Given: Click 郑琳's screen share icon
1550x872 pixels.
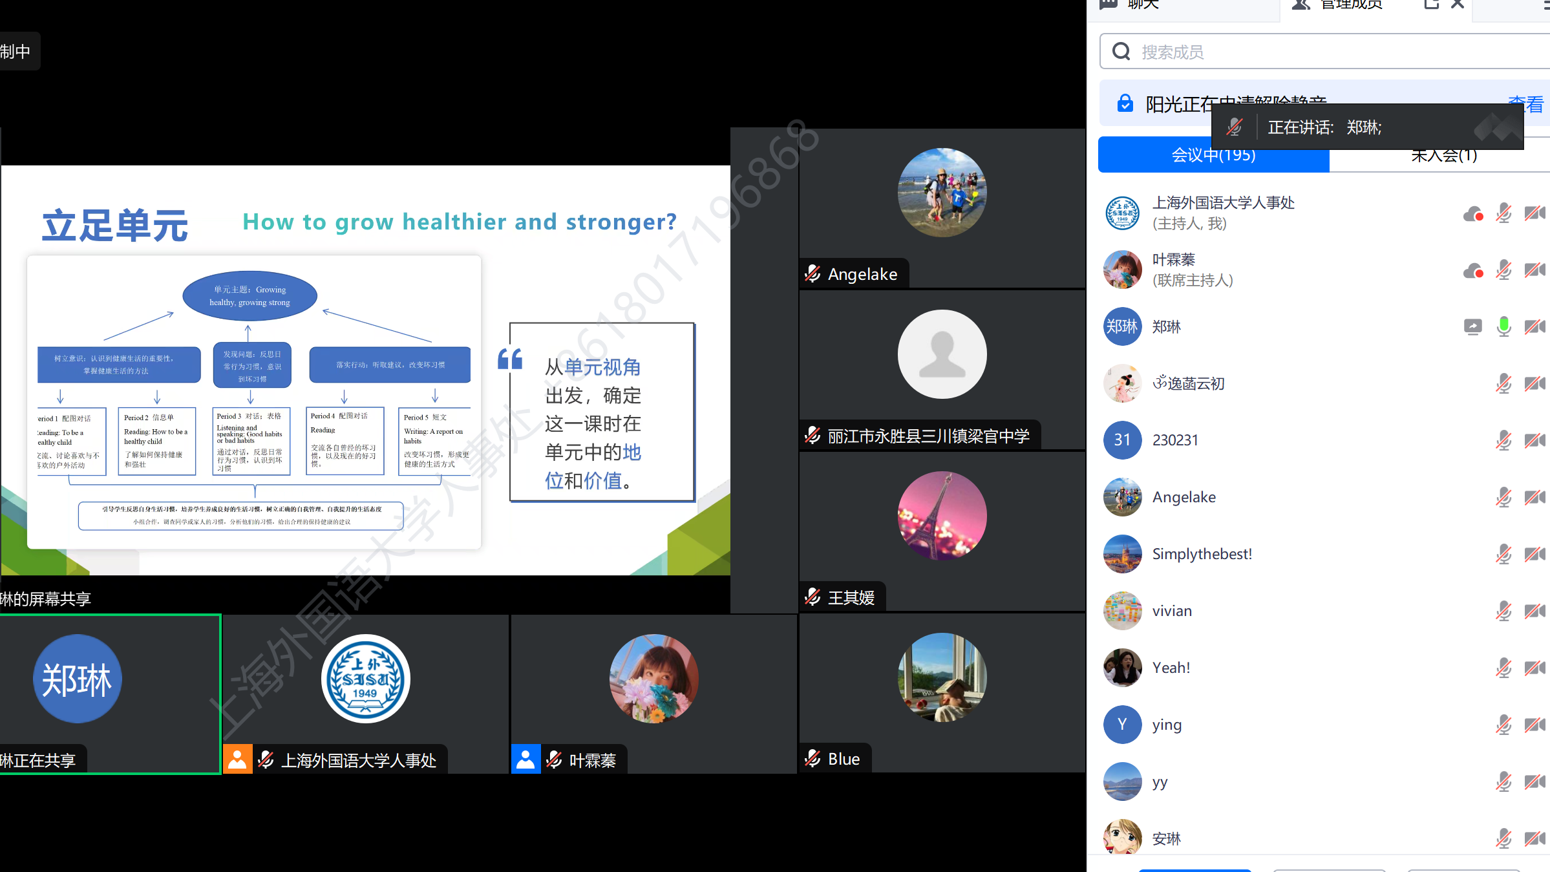Looking at the screenshot, I should (x=1472, y=327).
